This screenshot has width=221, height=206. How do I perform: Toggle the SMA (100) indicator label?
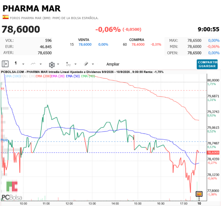(x=13, y=76)
